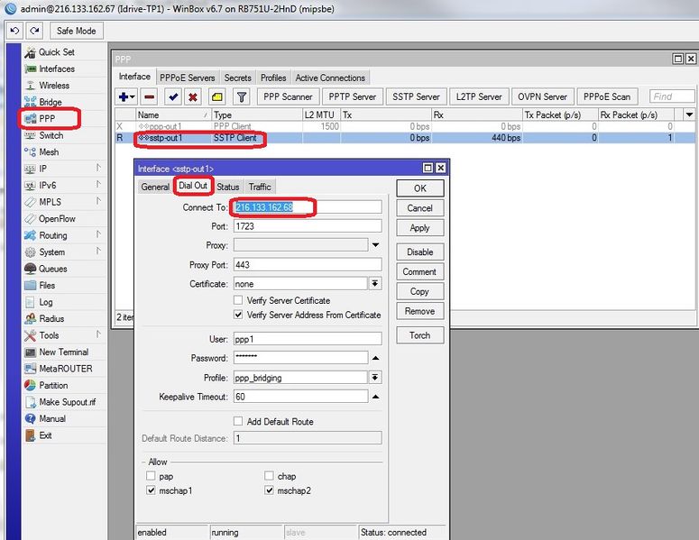Click the undo arrow icon
Screen dimensions: 699x540
tap(14, 31)
